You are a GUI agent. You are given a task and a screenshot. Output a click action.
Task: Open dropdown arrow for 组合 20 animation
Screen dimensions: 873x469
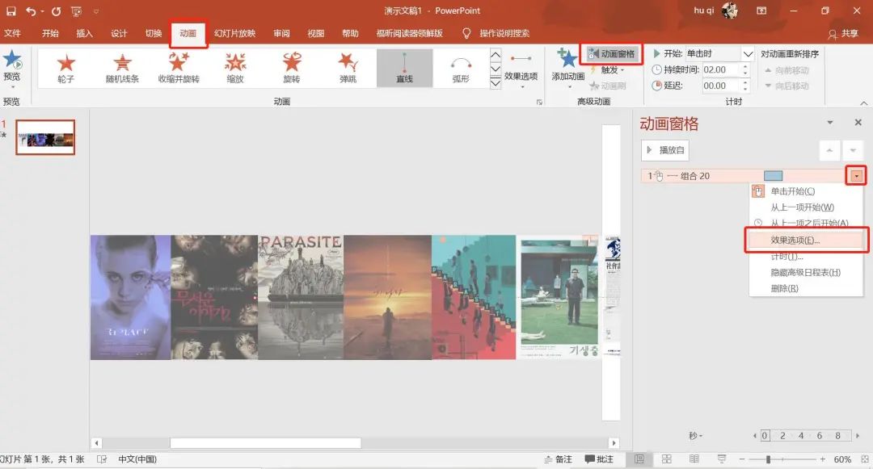click(x=856, y=176)
